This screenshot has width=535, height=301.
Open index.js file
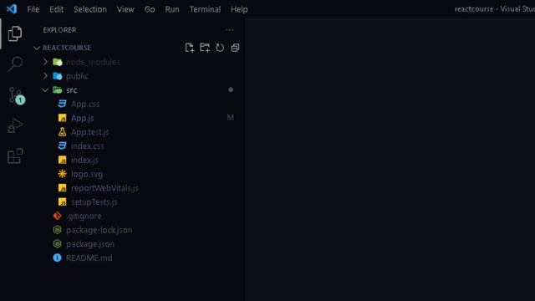84,160
